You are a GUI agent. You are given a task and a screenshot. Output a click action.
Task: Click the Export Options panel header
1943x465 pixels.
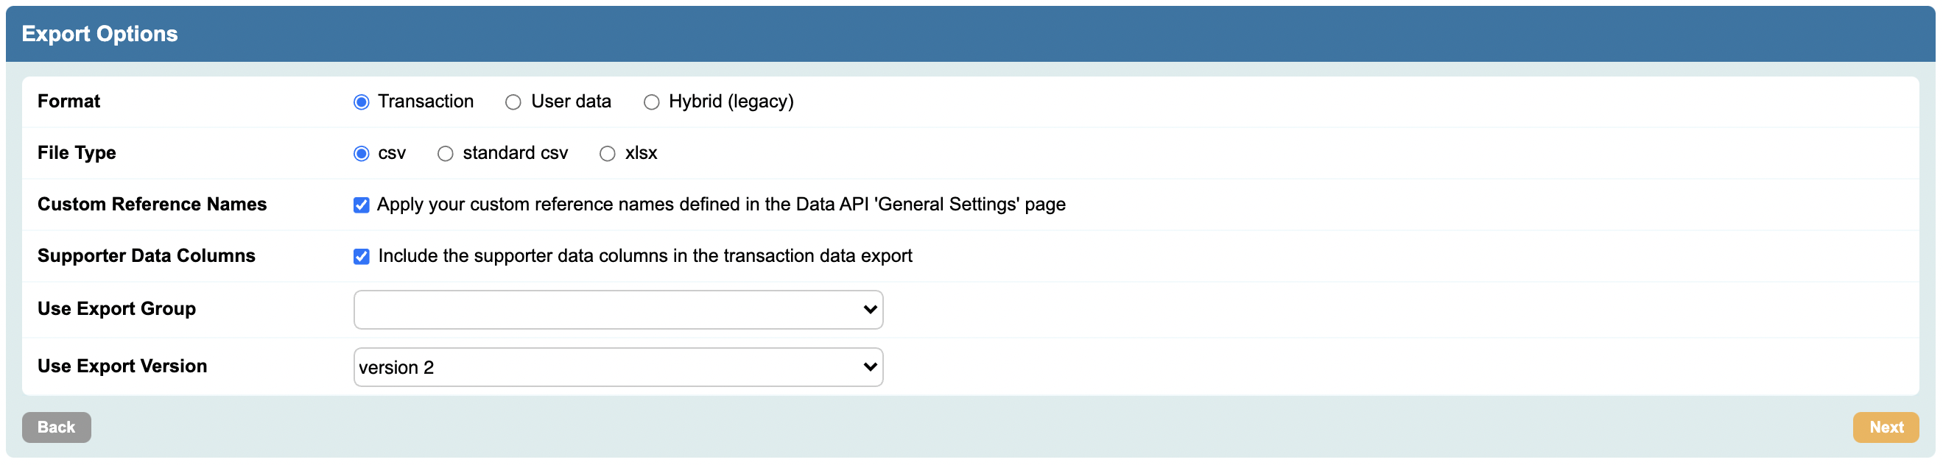tap(99, 34)
